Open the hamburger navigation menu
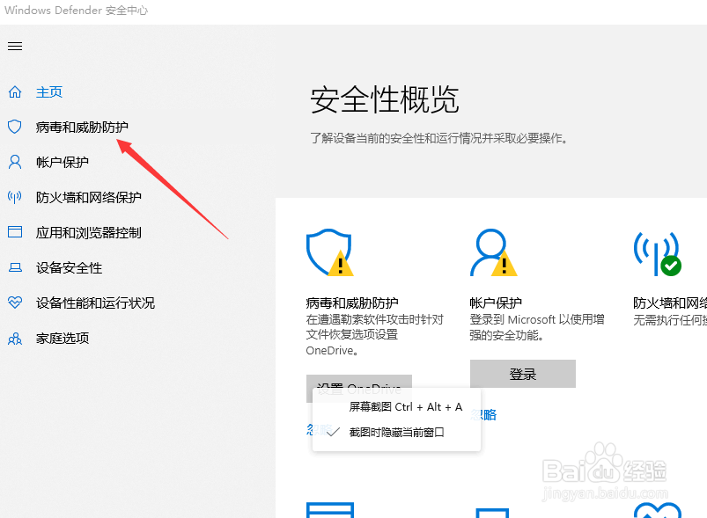Viewport: 707px width, 518px height. coord(15,46)
